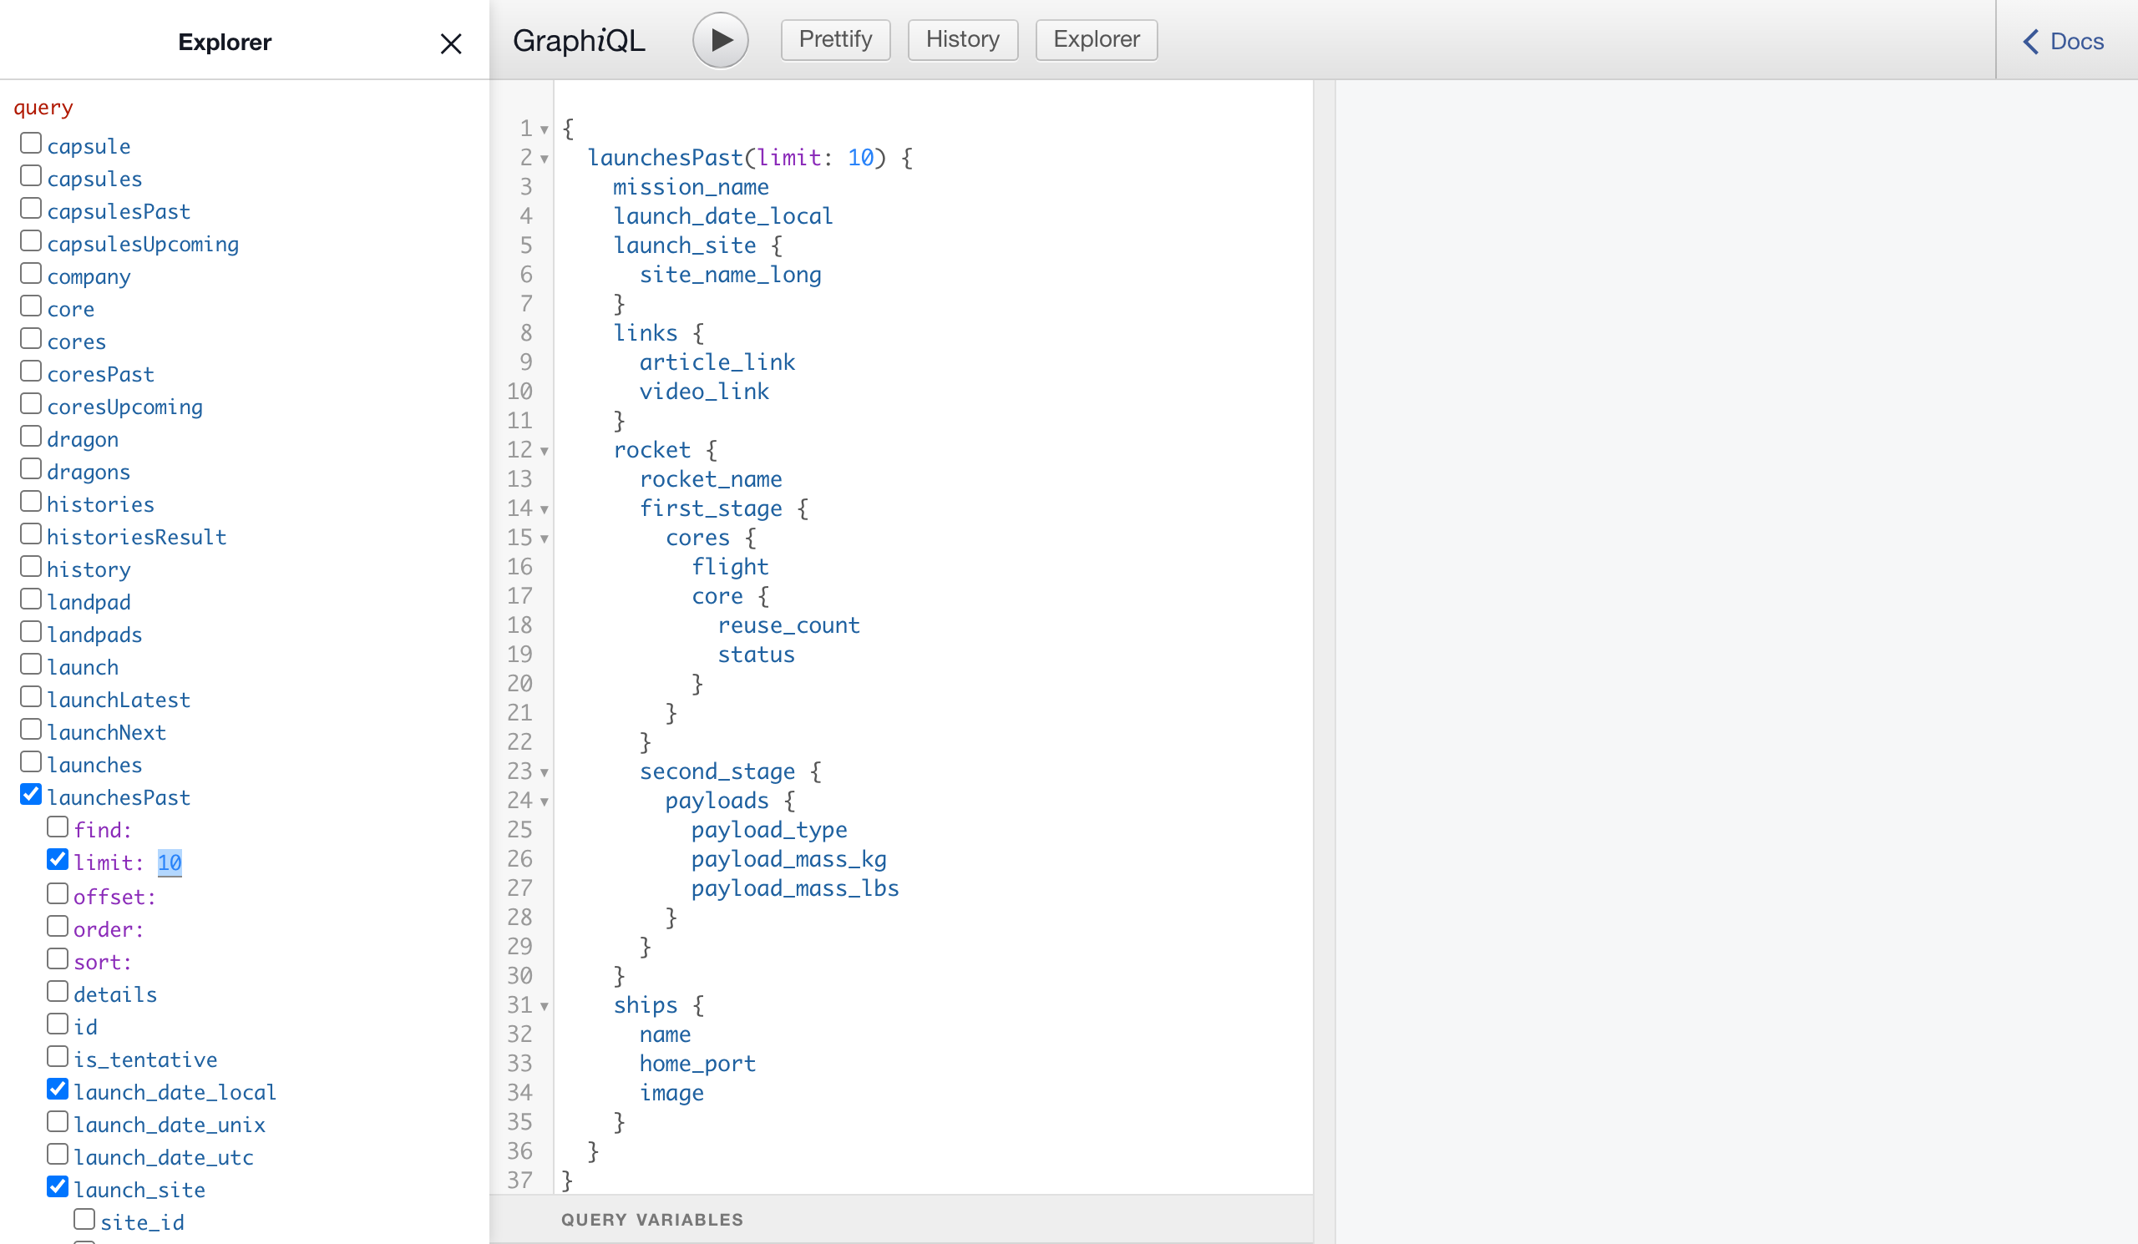Viewport: 2138px width, 1244px height.
Task: Fold the ships block at line 31
Action: click(545, 1007)
